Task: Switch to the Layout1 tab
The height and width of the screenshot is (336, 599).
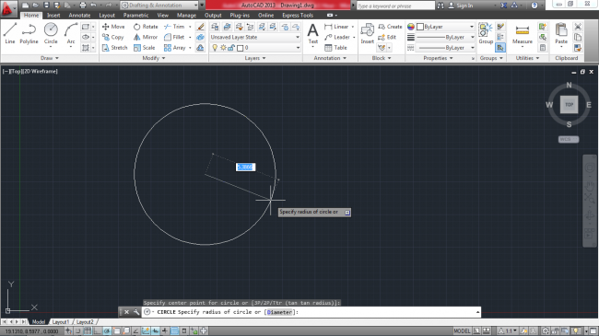Action: (x=60, y=322)
